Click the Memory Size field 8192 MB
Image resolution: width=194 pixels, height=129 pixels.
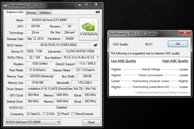(x=38, y=83)
